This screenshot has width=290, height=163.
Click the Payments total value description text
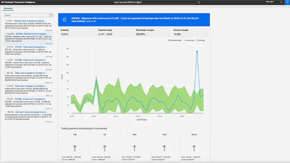click(28, 26)
